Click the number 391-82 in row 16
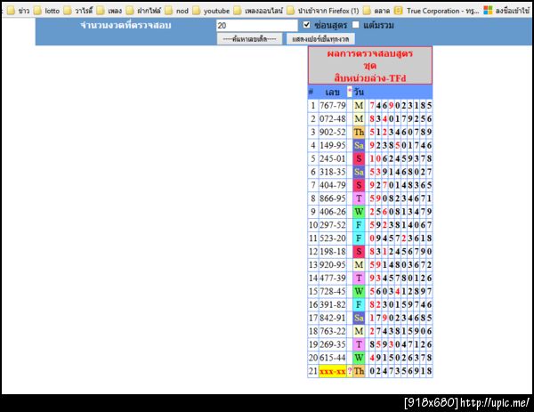Viewport: 534px width, 412px height. [333, 304]
